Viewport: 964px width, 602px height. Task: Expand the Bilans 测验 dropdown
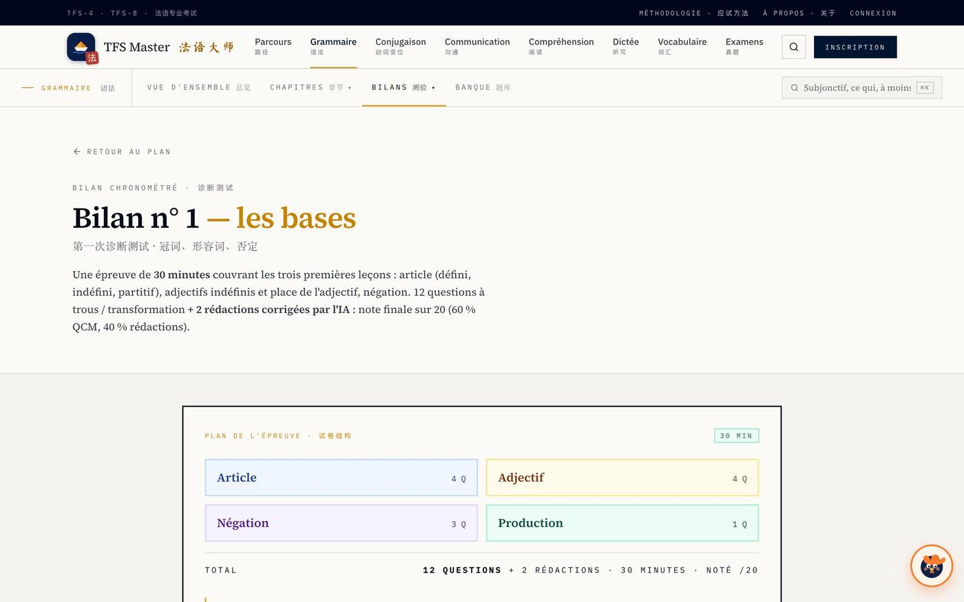pyautogui.click(x=404, y=87)
